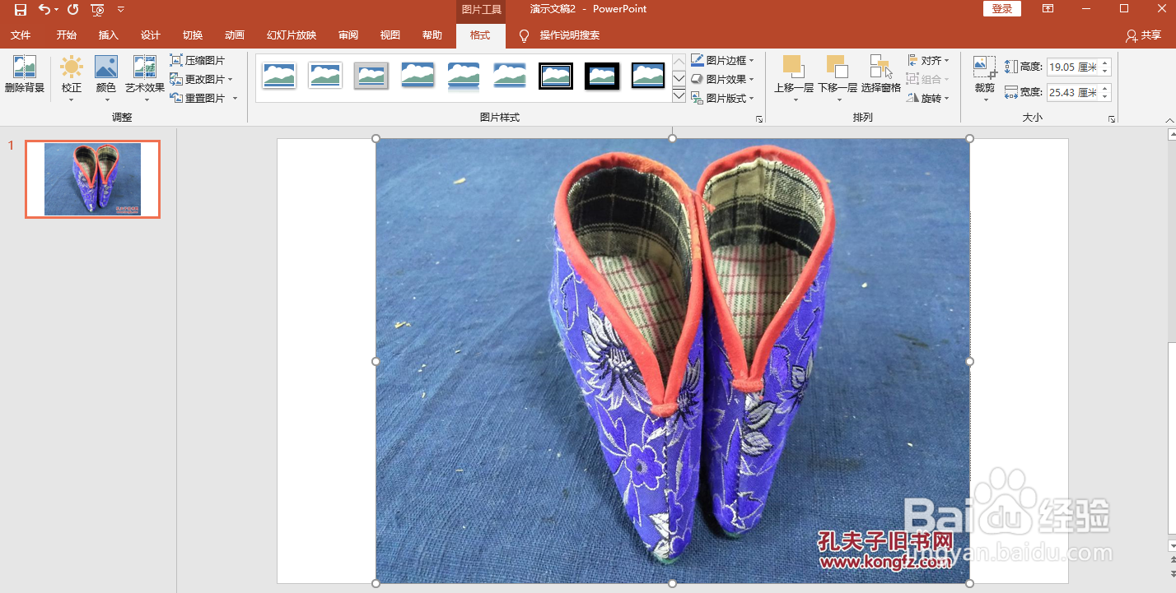
Task: Apply the fifth picture style with reflection
Action: pos(464,76)
